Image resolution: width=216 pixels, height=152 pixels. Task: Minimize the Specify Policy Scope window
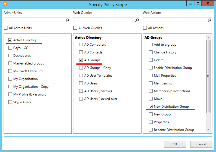tap(190, 3)
